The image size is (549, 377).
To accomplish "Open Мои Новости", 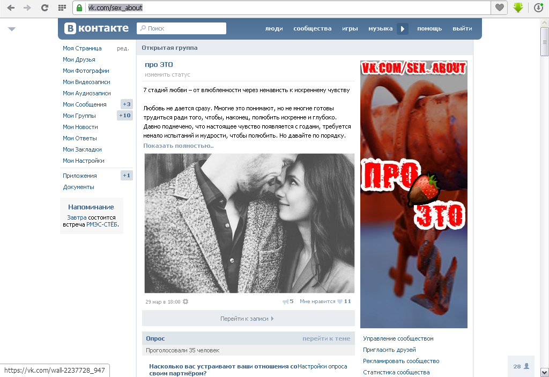I will [x=80, y=127].
